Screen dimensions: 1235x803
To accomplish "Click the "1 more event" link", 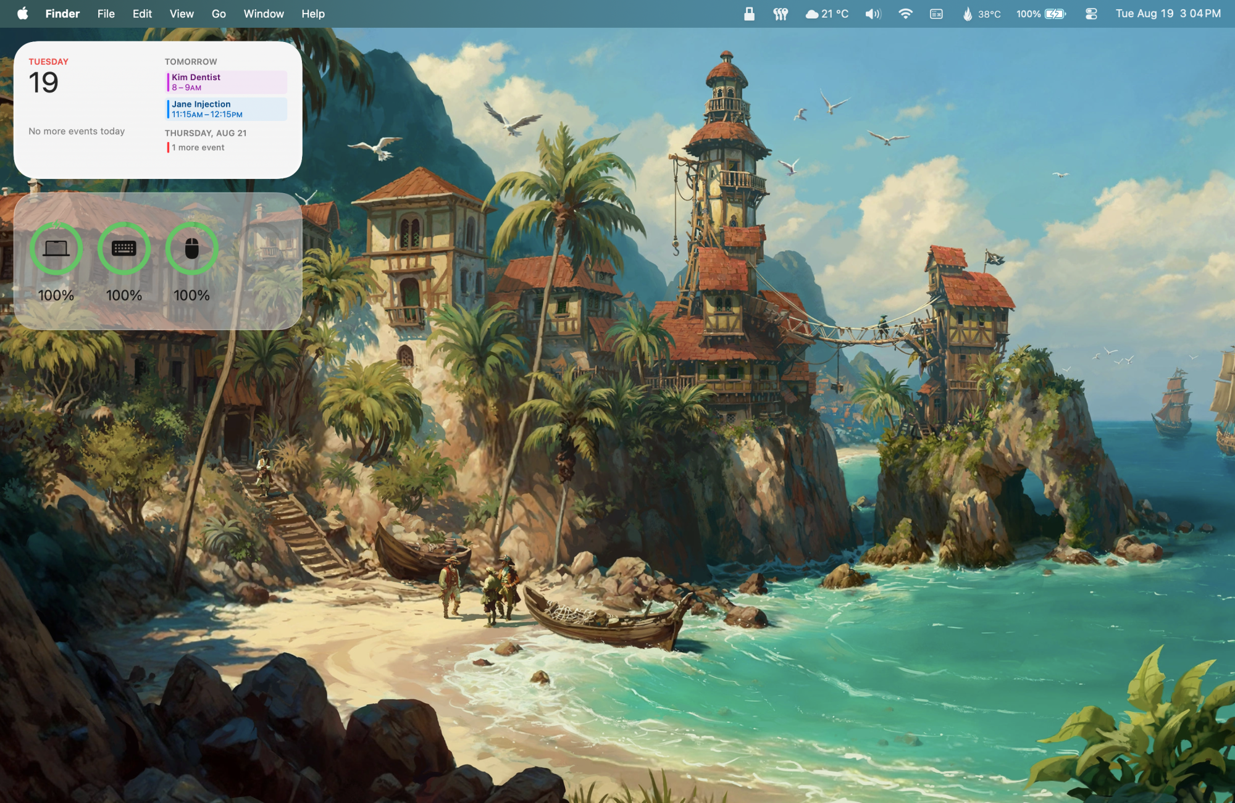I will pyautogui.click(x=198, y=148).
